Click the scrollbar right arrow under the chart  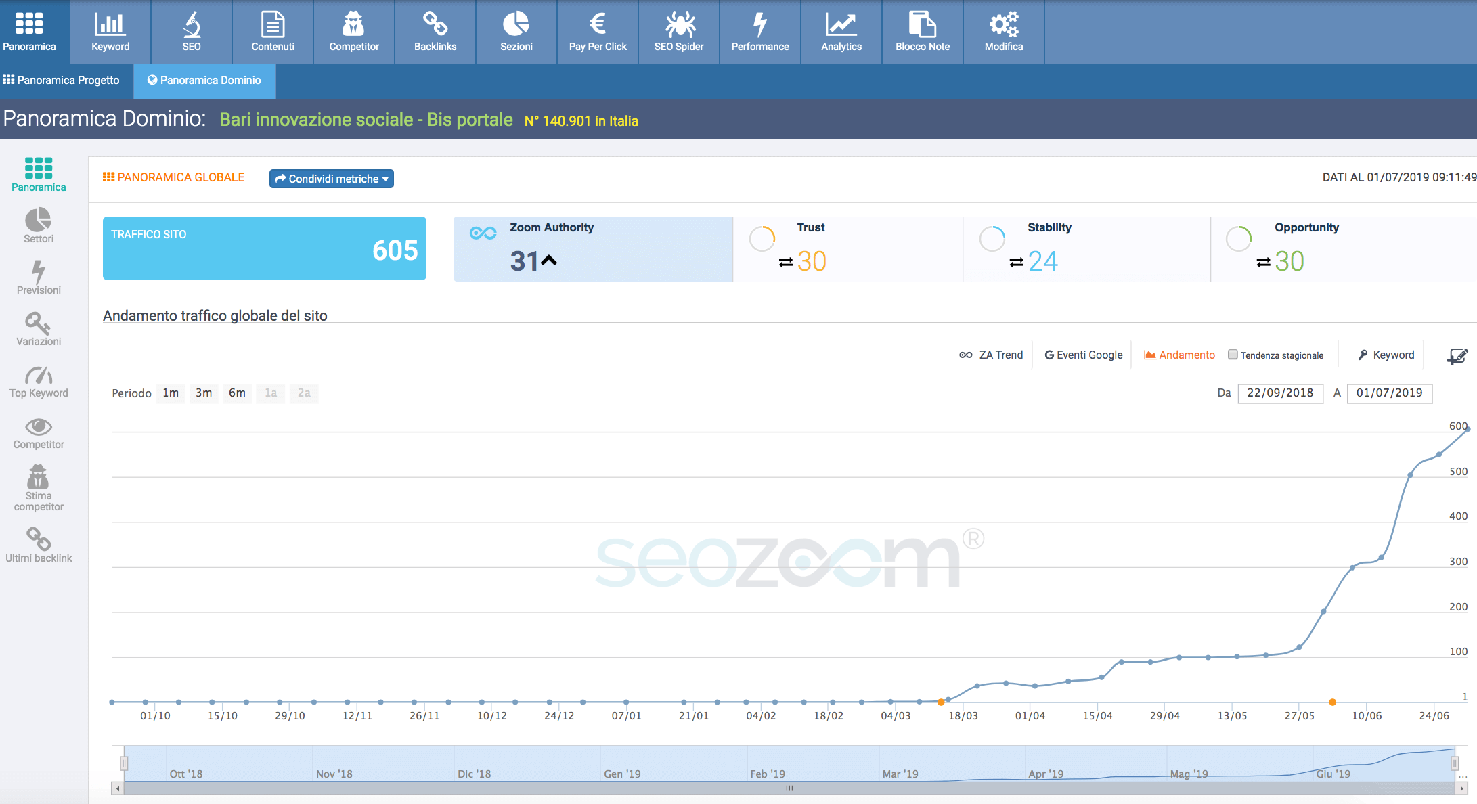pos(1462,788)
